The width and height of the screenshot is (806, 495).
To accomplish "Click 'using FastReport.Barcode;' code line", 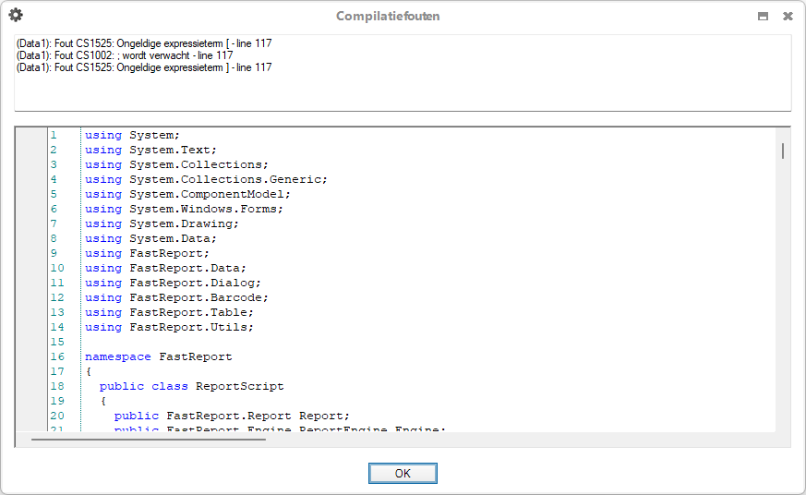I will tap(176, 297).
